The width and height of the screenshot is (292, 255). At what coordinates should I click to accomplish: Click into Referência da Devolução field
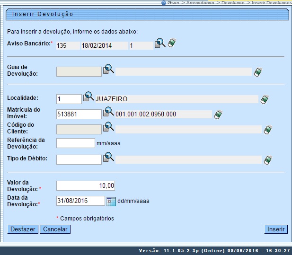pos(76,143)
